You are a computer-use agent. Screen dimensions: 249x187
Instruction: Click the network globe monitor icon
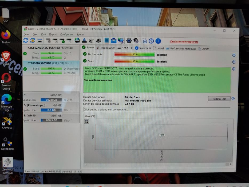pyautogui.click(x=121, y=41)
